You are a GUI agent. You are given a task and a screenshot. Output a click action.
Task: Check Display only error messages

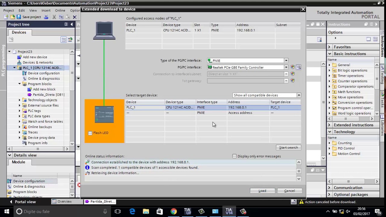click(234, 156)
